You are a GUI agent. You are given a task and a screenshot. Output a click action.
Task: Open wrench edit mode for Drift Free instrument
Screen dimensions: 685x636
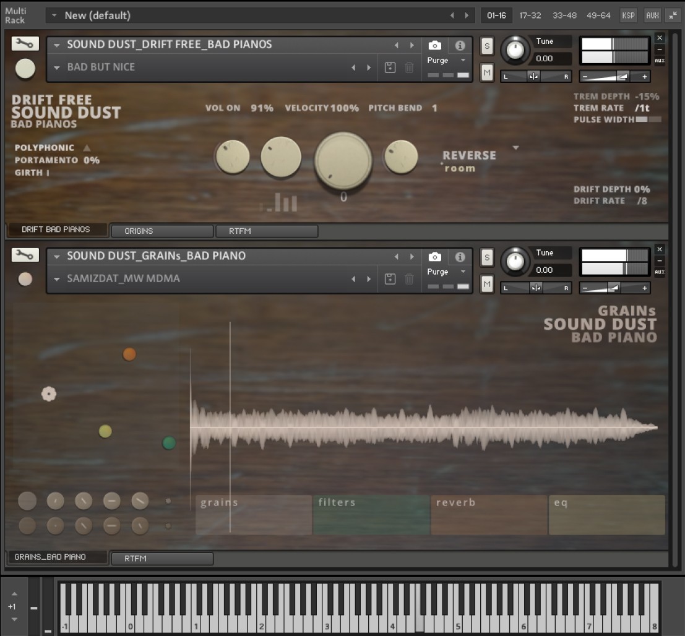25,43
